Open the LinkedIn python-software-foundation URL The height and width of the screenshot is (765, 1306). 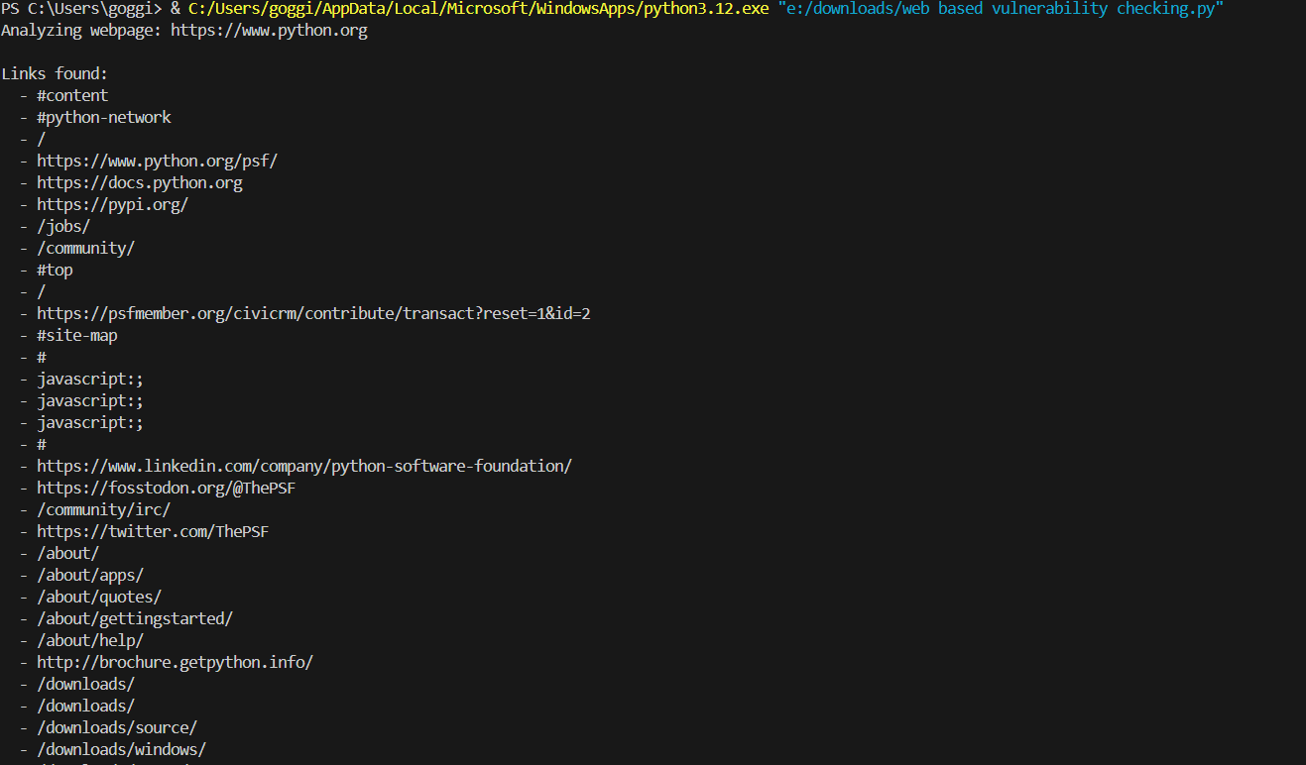[304, 466]
